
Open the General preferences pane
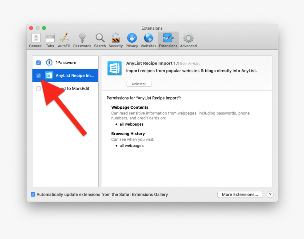point(36,40)
